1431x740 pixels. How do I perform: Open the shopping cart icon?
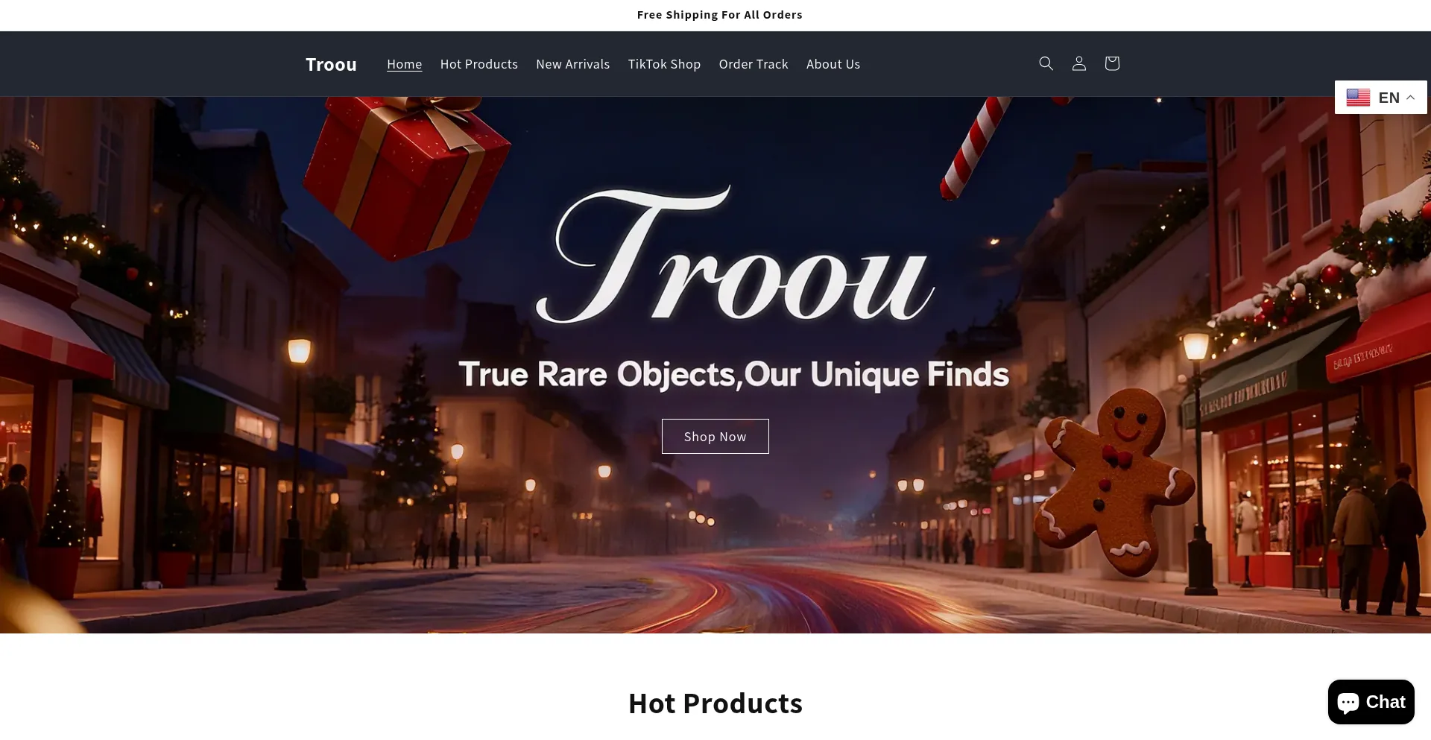pyautogui.click(x=1111, y=63)
